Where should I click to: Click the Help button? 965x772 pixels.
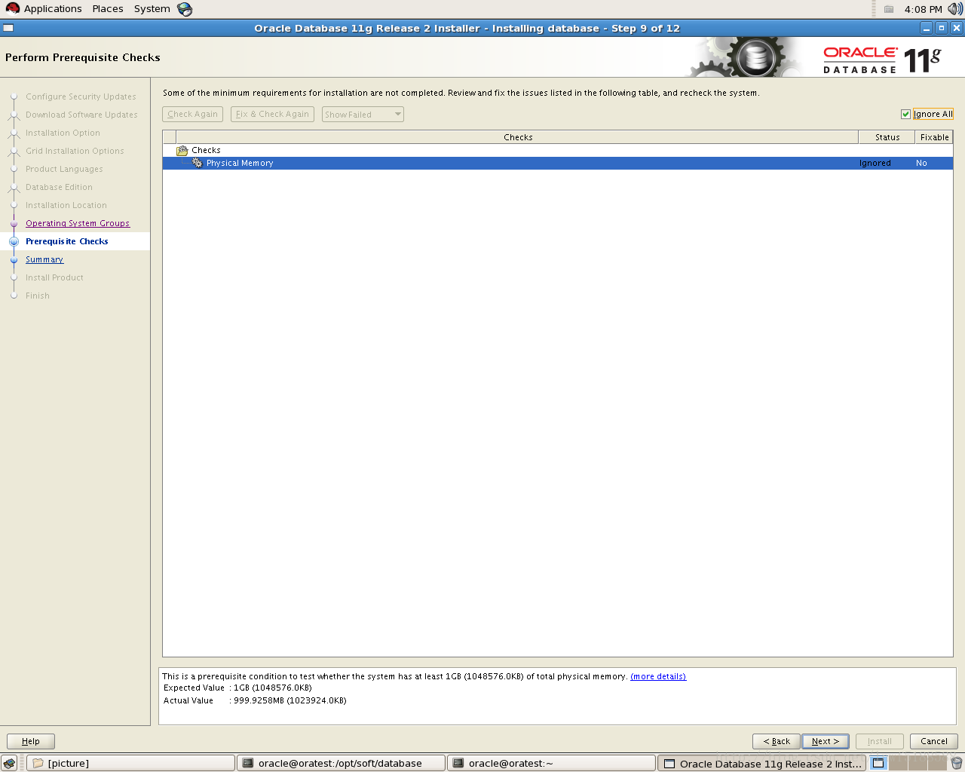click(x=31, y=741)
